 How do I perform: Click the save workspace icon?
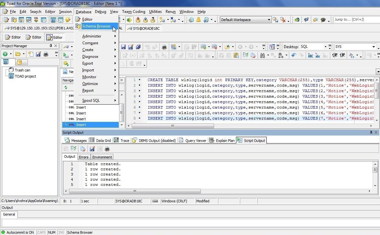[275, 20]
